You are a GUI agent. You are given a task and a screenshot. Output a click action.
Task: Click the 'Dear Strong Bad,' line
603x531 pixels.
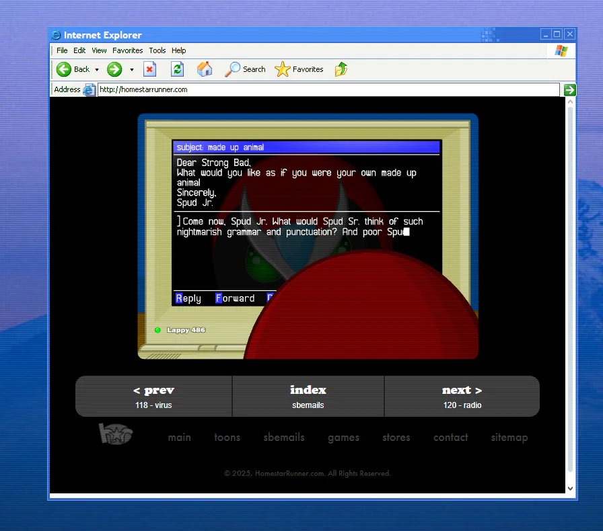point(214,163)
